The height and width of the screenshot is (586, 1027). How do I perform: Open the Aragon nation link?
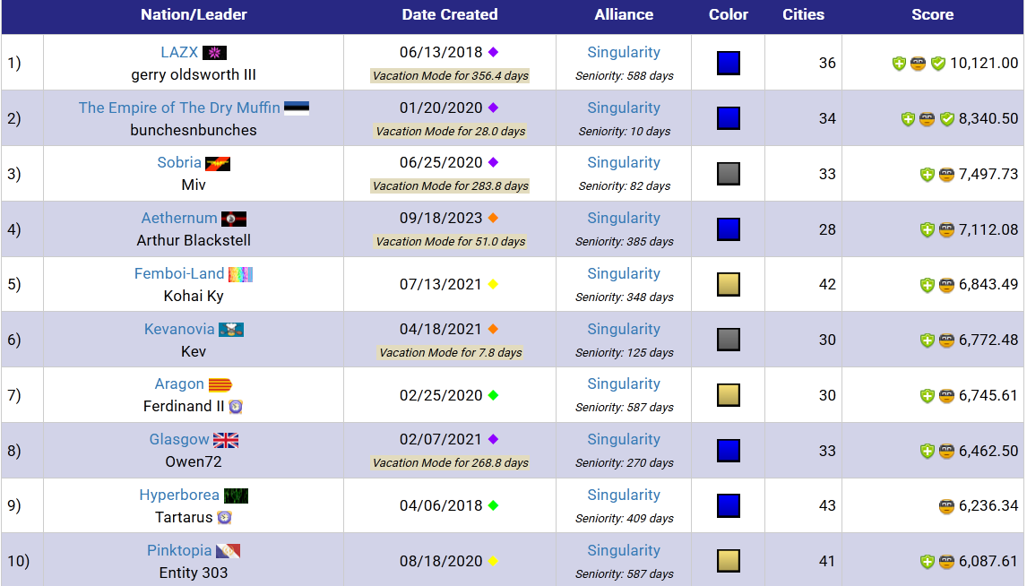coord(179,384)
